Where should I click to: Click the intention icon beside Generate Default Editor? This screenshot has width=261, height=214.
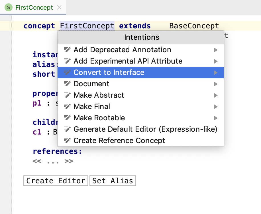[x=67, y=129]
